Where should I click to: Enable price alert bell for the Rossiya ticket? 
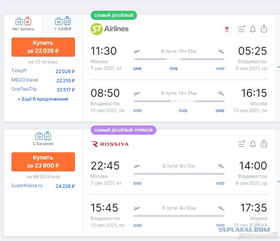[x=253, y=144]
